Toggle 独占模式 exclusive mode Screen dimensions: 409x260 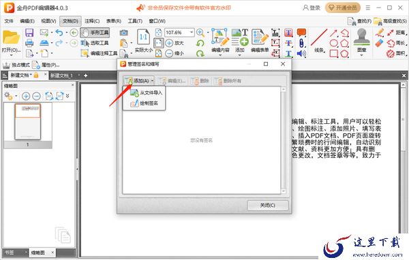click(x=16, y=65)
